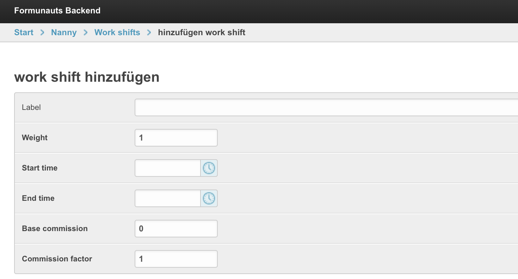This screenshot has width=518, height=279.
Task: Open the End time clock picker icon
Action: [209, 198]
